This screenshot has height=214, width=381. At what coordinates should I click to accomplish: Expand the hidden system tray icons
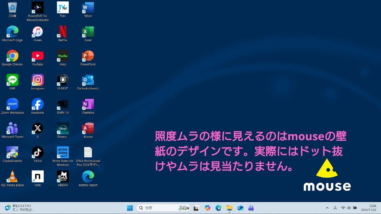pyautogui.click(x=327, y=208)
